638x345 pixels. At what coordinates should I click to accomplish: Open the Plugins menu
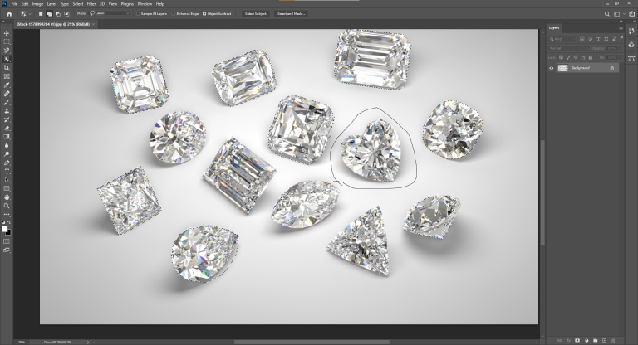(x=127, y=4)
